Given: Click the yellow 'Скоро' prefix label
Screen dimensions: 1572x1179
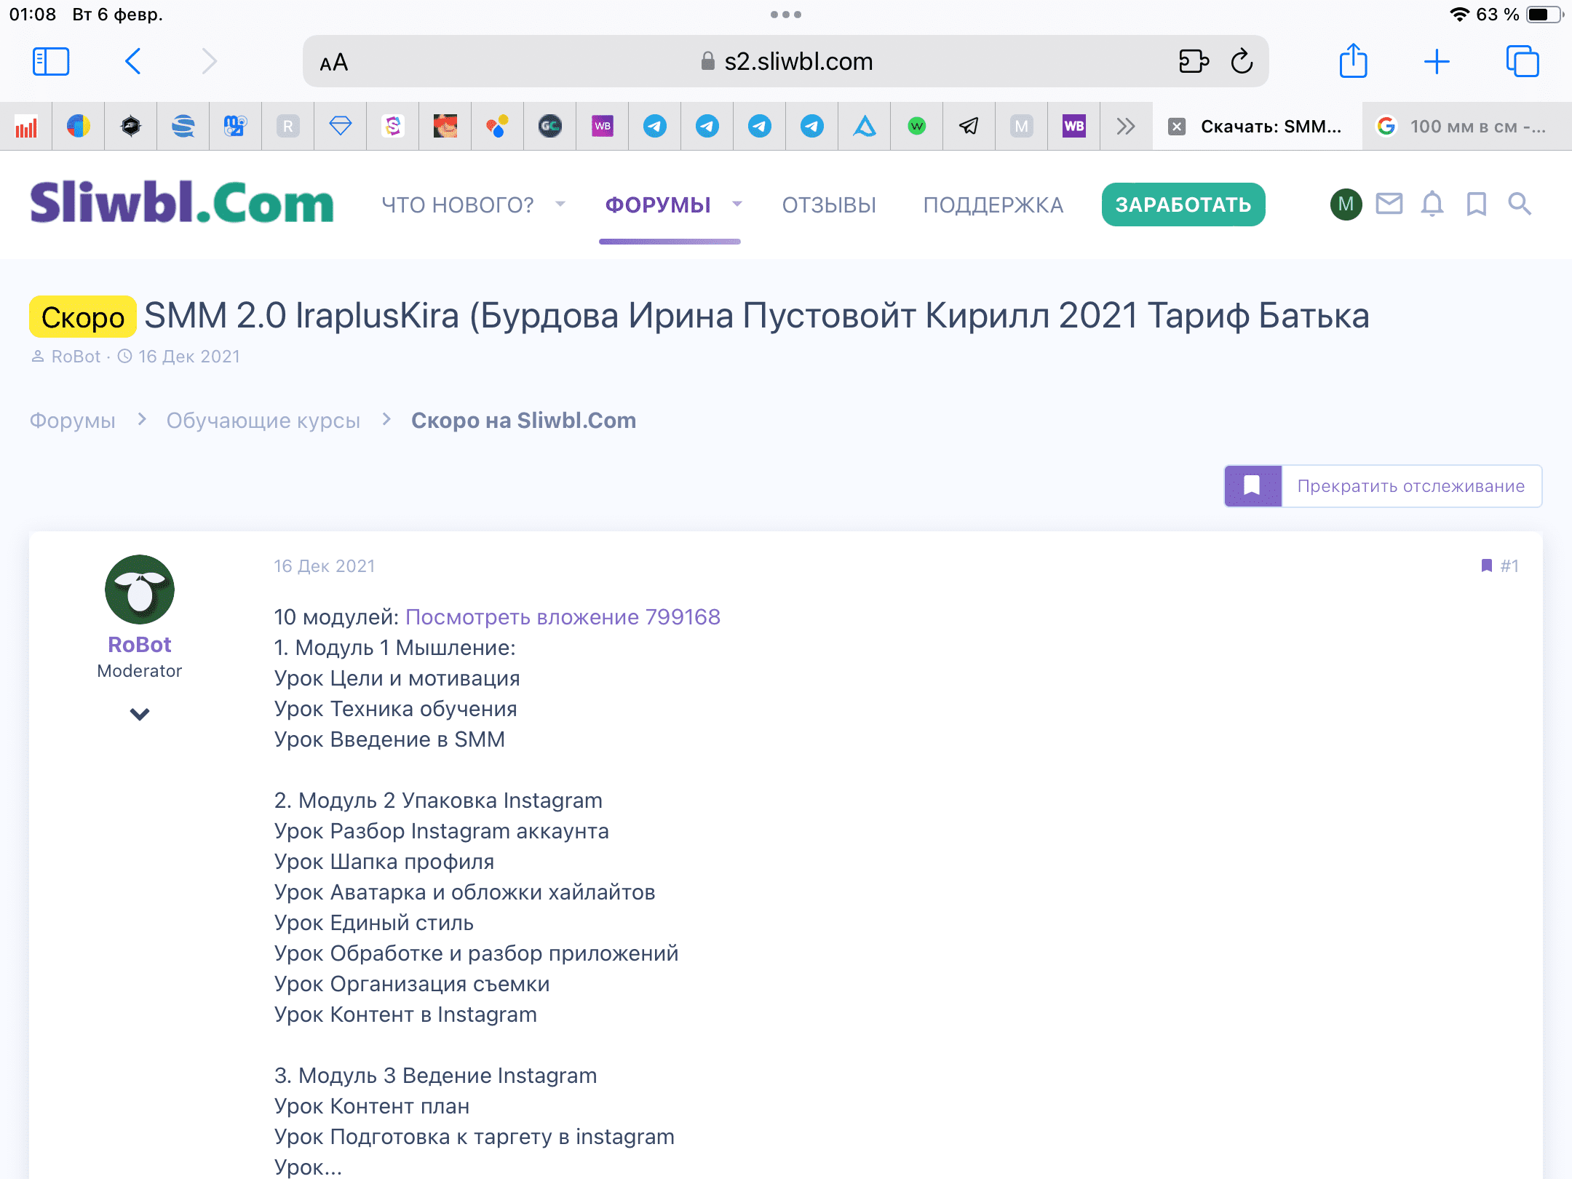Looking at the screenshot, I should click(x=83, y=317).
